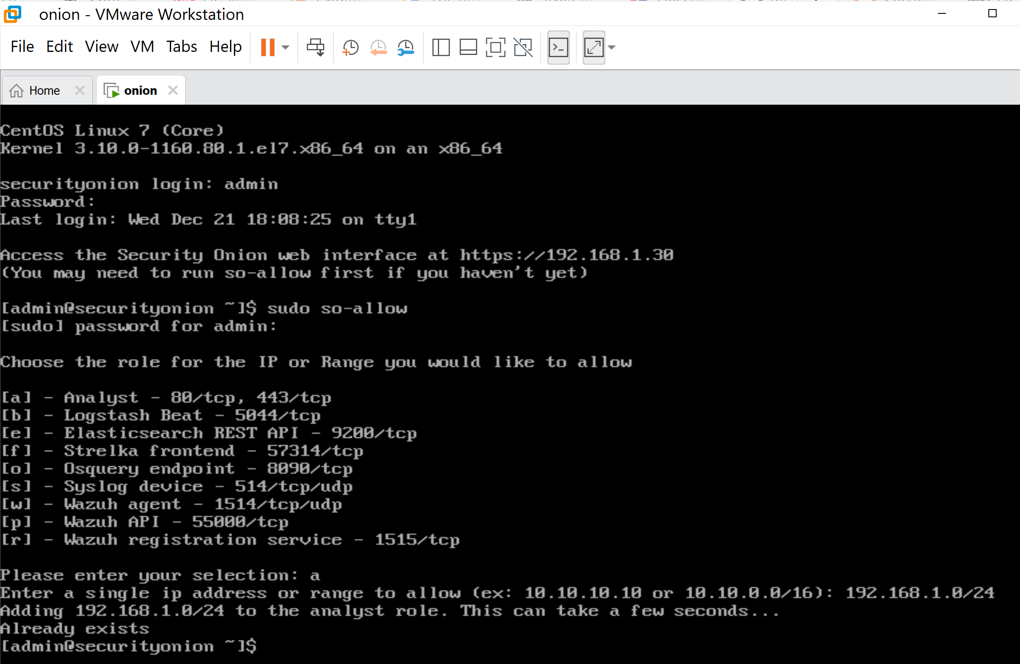Expand the stretch guest options dropdown
This screenshot has height=664, width=1020.
(612, 47)
